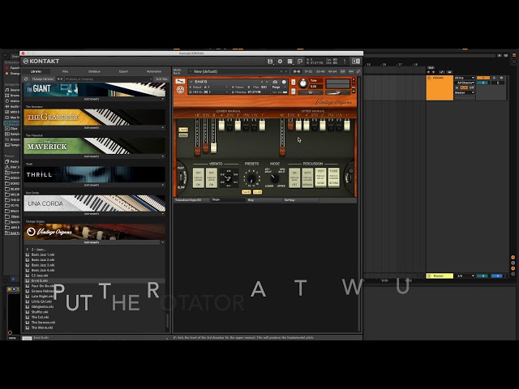This screenshot has height=389, width=519.
Task: Click the instrument info icon
Action: coord(284,82)
